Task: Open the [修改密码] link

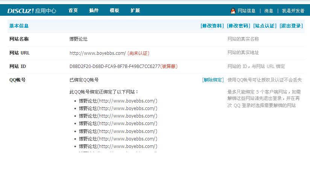Action: [239, 26]
